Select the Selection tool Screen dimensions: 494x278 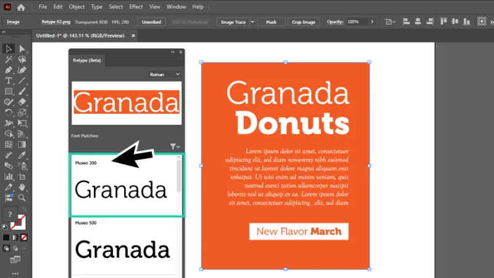coord(9,49)
